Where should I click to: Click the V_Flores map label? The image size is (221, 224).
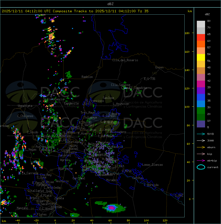click(40, 214)
